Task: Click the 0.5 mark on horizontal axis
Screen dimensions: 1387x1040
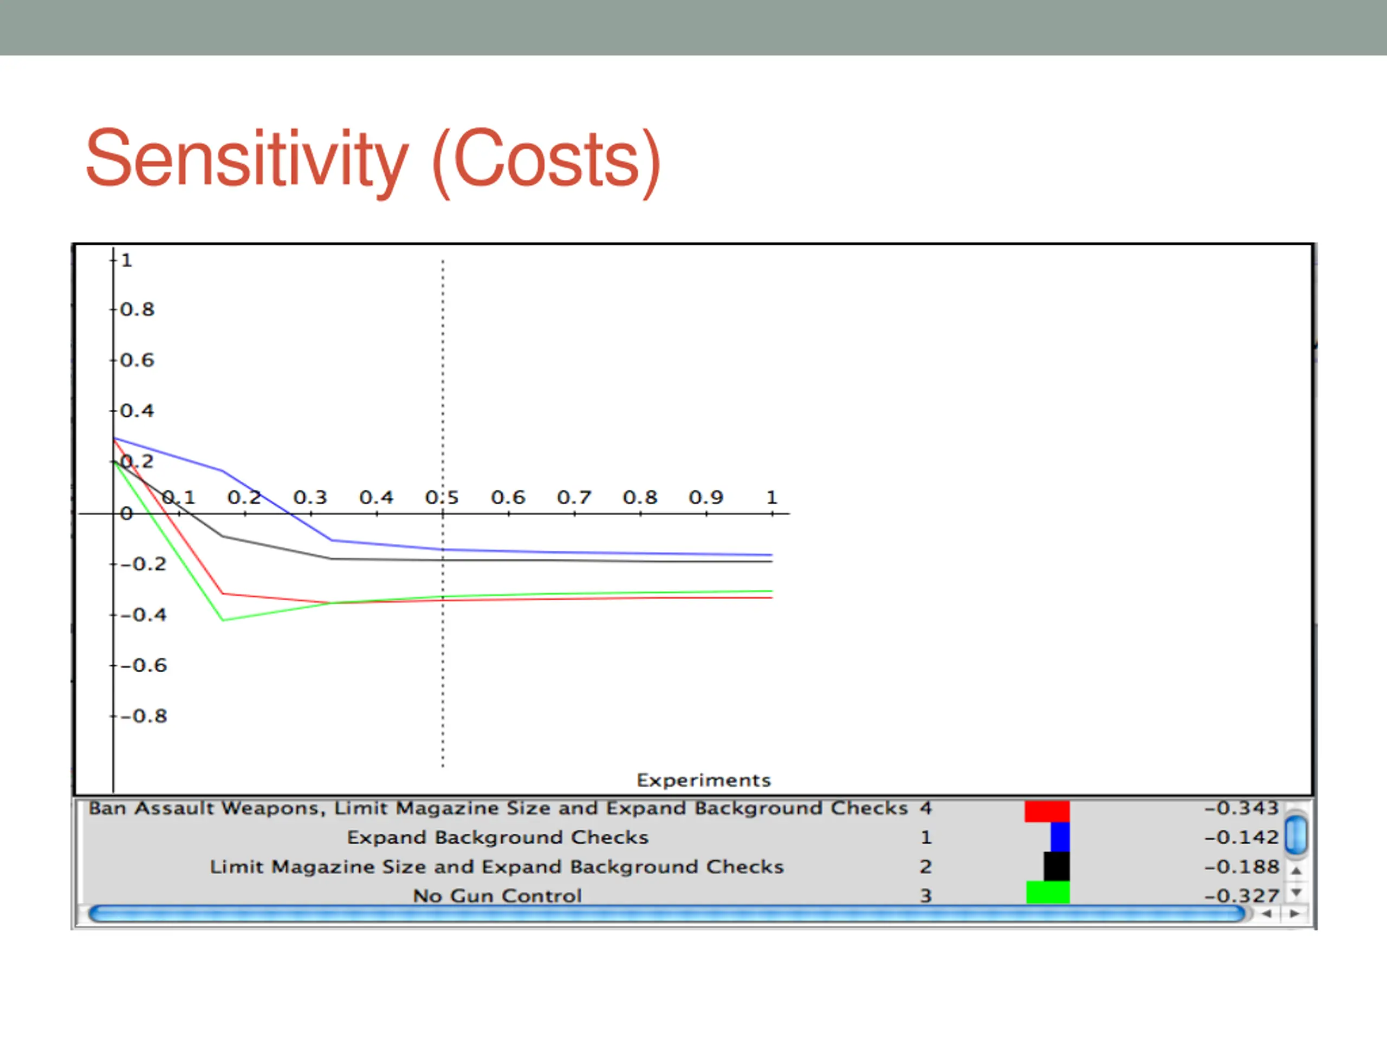Action: tap(442, 498)
